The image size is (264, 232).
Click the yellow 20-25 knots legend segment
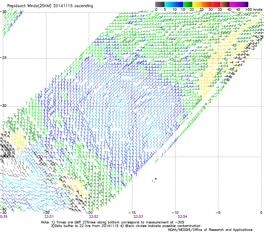pyautogui.click(x=197, y=4)
